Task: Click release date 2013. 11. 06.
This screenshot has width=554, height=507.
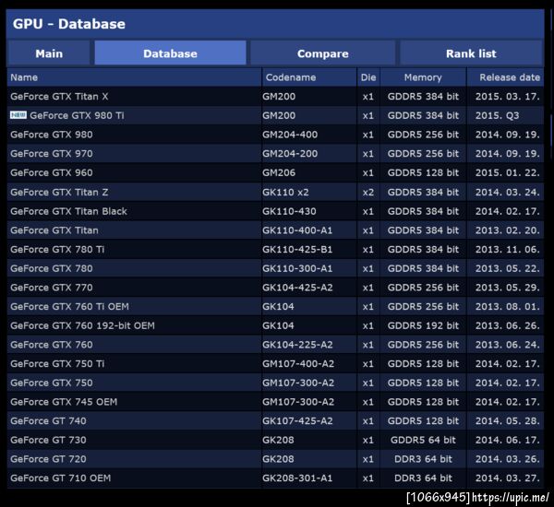Action: pos(507,250)
